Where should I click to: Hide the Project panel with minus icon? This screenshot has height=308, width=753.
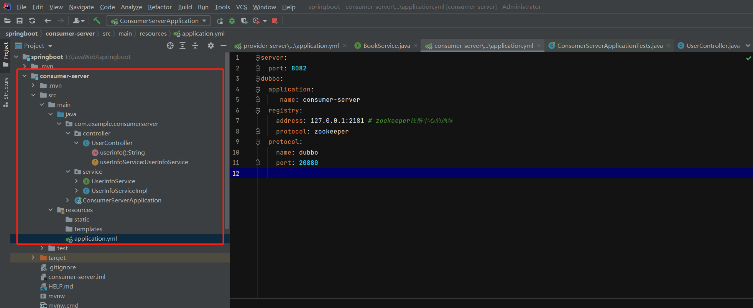[224, 46]
